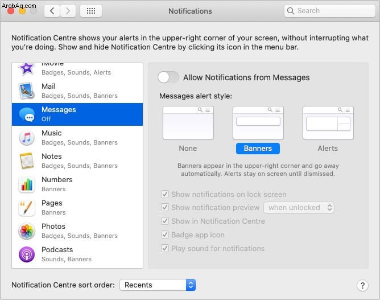Go forward with the right arrow
Screen dimensions: 380x300
point(68,11)
